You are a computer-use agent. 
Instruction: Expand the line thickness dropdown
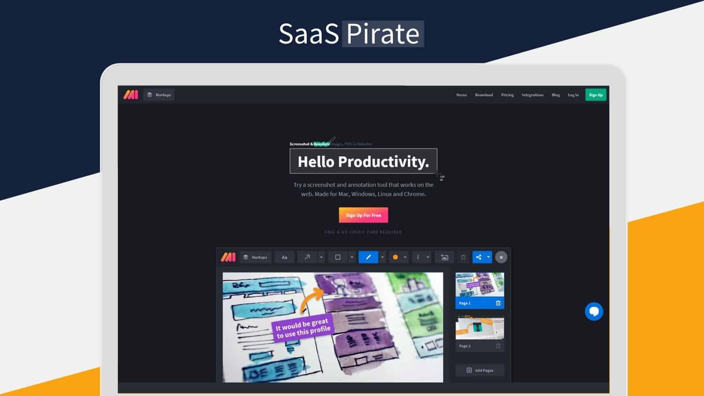coord(428,257)
